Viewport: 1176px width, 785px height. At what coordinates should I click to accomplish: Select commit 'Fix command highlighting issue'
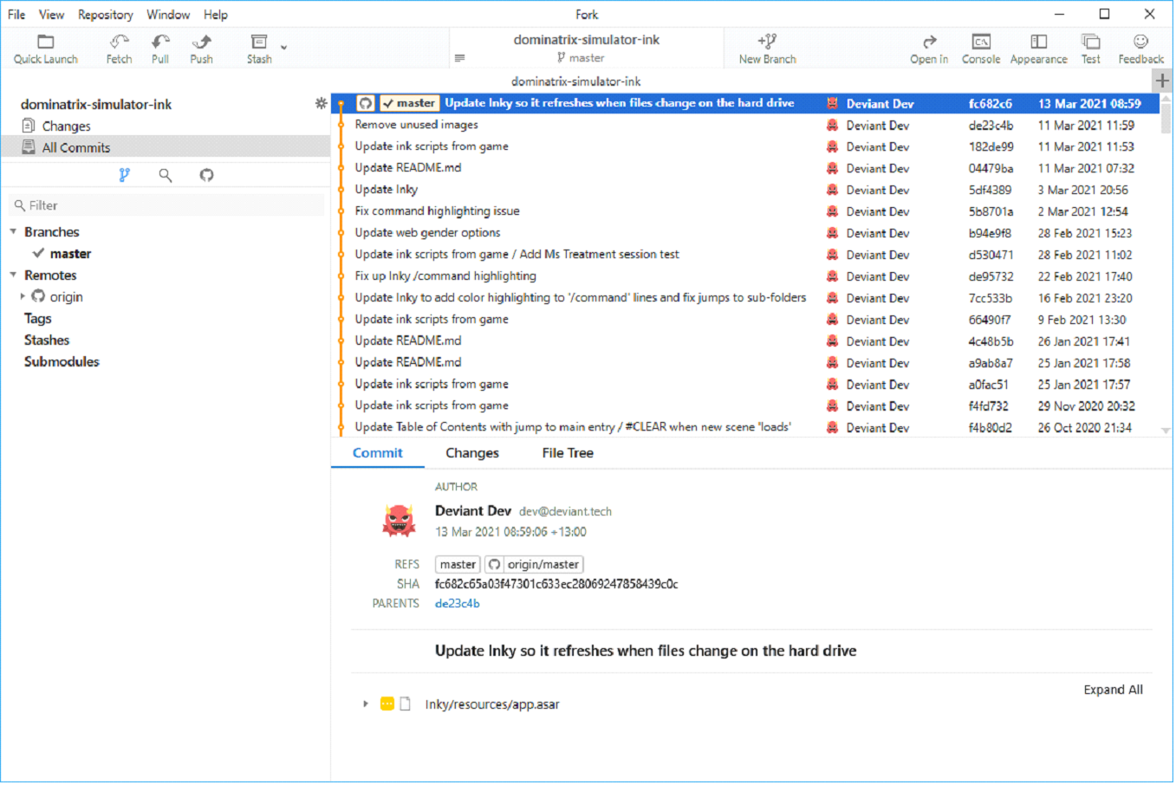[745, 211]
